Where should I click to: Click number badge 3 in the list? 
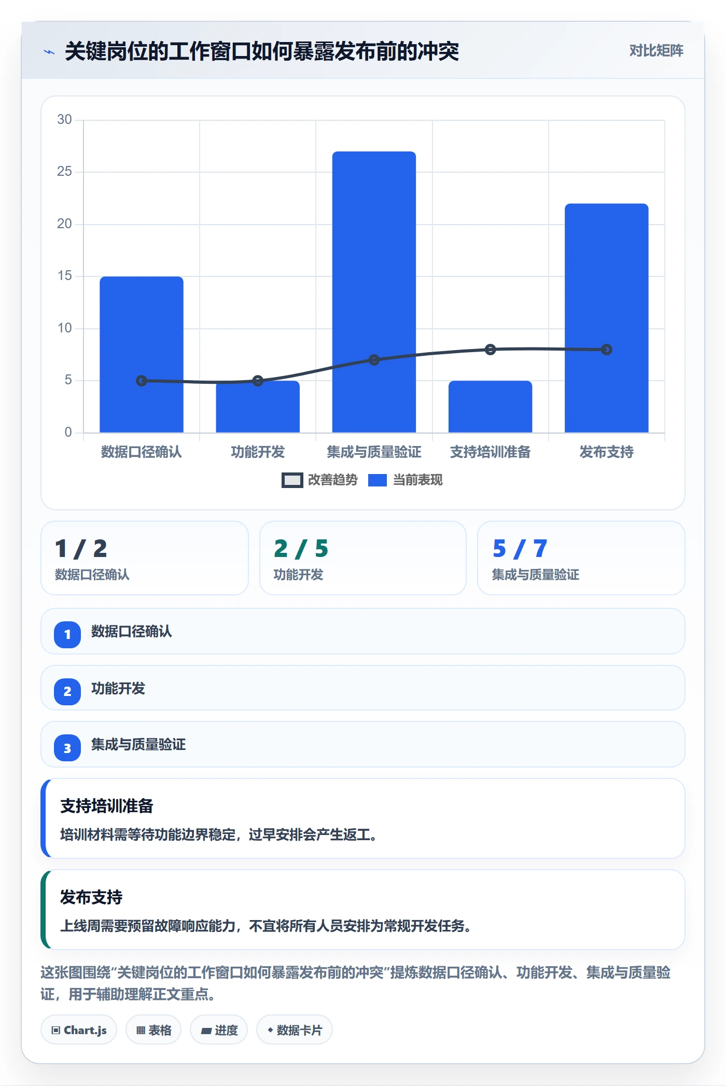tap(67, 748)
